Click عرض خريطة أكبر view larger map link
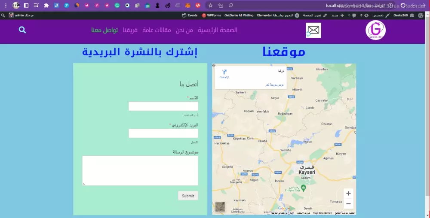Screen dimensions: 430x218 pos(274,85)
